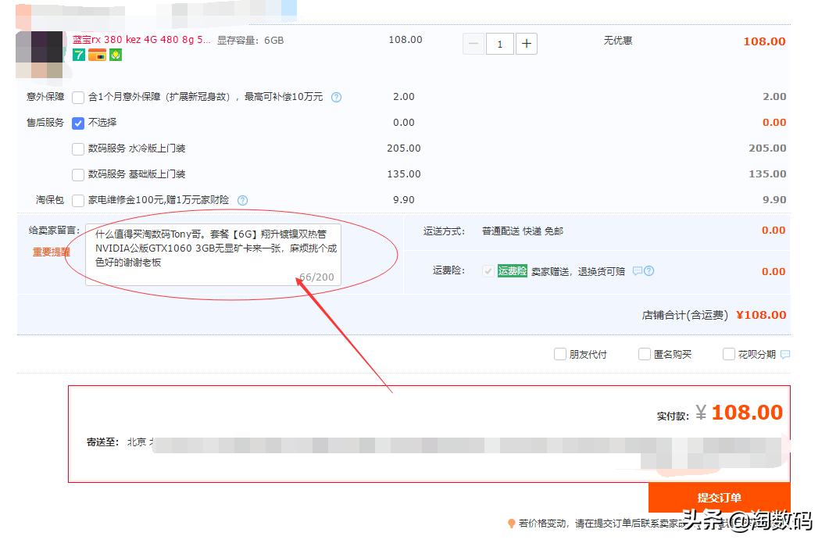This screenshot has width=829, height=547.
Task: Click the quantity input field showing 1
Action: click(x=500, y=44)
